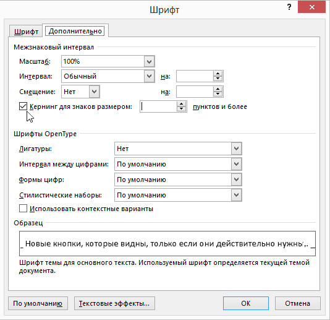The height and width of the screenshot is (320, 330).
Task: Uncheck Кернинг для знаков размером checkbox
Action: click(23, 106)
